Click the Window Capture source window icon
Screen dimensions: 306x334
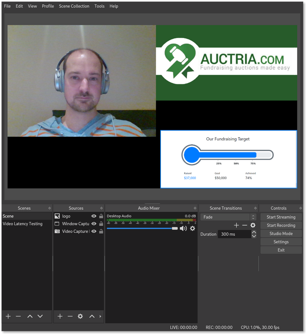(x=57, y=224)
